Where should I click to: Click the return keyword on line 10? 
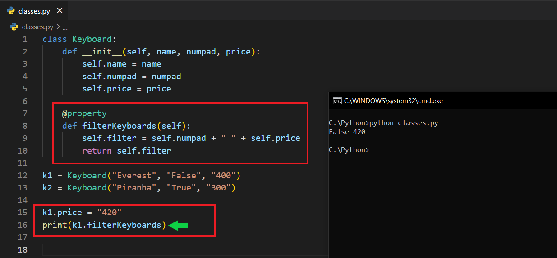97,150
